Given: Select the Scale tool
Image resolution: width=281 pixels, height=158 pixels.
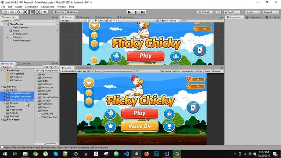Looking at the screenshot, I should (25, 12).
